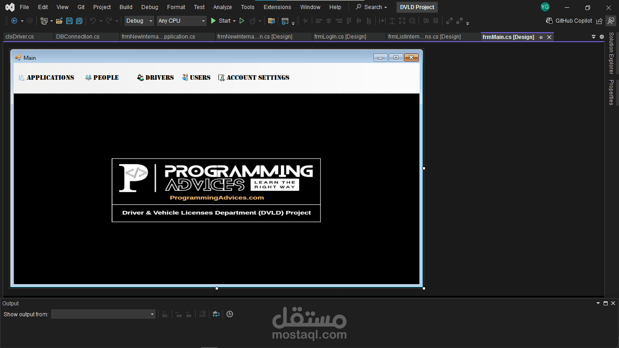The height and width of the screenshot is (348, 619).
Task: Click the YG account avatar
Action: coord(545,7)
